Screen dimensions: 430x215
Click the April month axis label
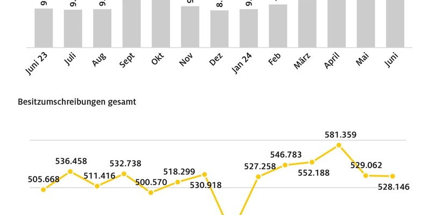point(333,64)
